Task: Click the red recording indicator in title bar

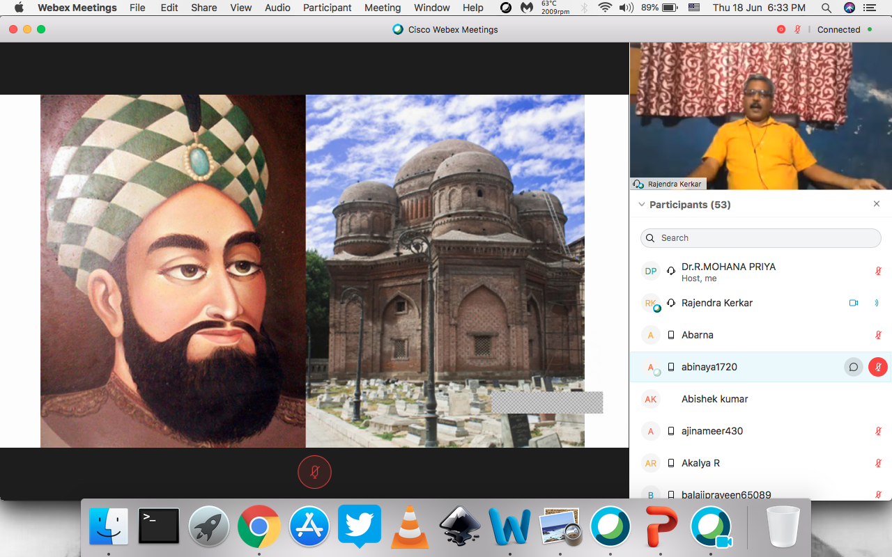Action: [x=780, y=29]
